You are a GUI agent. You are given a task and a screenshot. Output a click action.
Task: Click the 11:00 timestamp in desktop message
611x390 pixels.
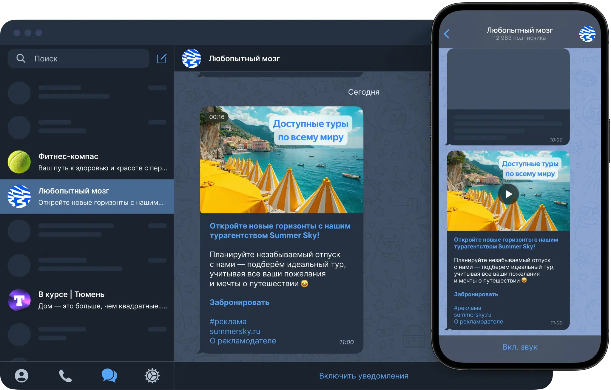click(346, 342)
